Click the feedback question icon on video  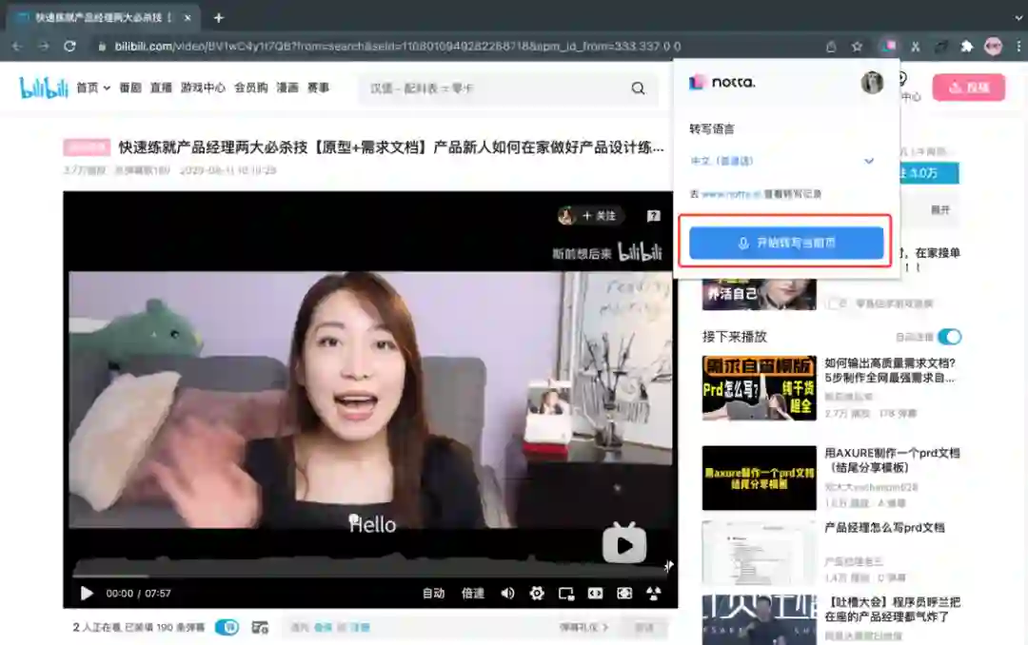pyautogui.click(x=654, y=216)
